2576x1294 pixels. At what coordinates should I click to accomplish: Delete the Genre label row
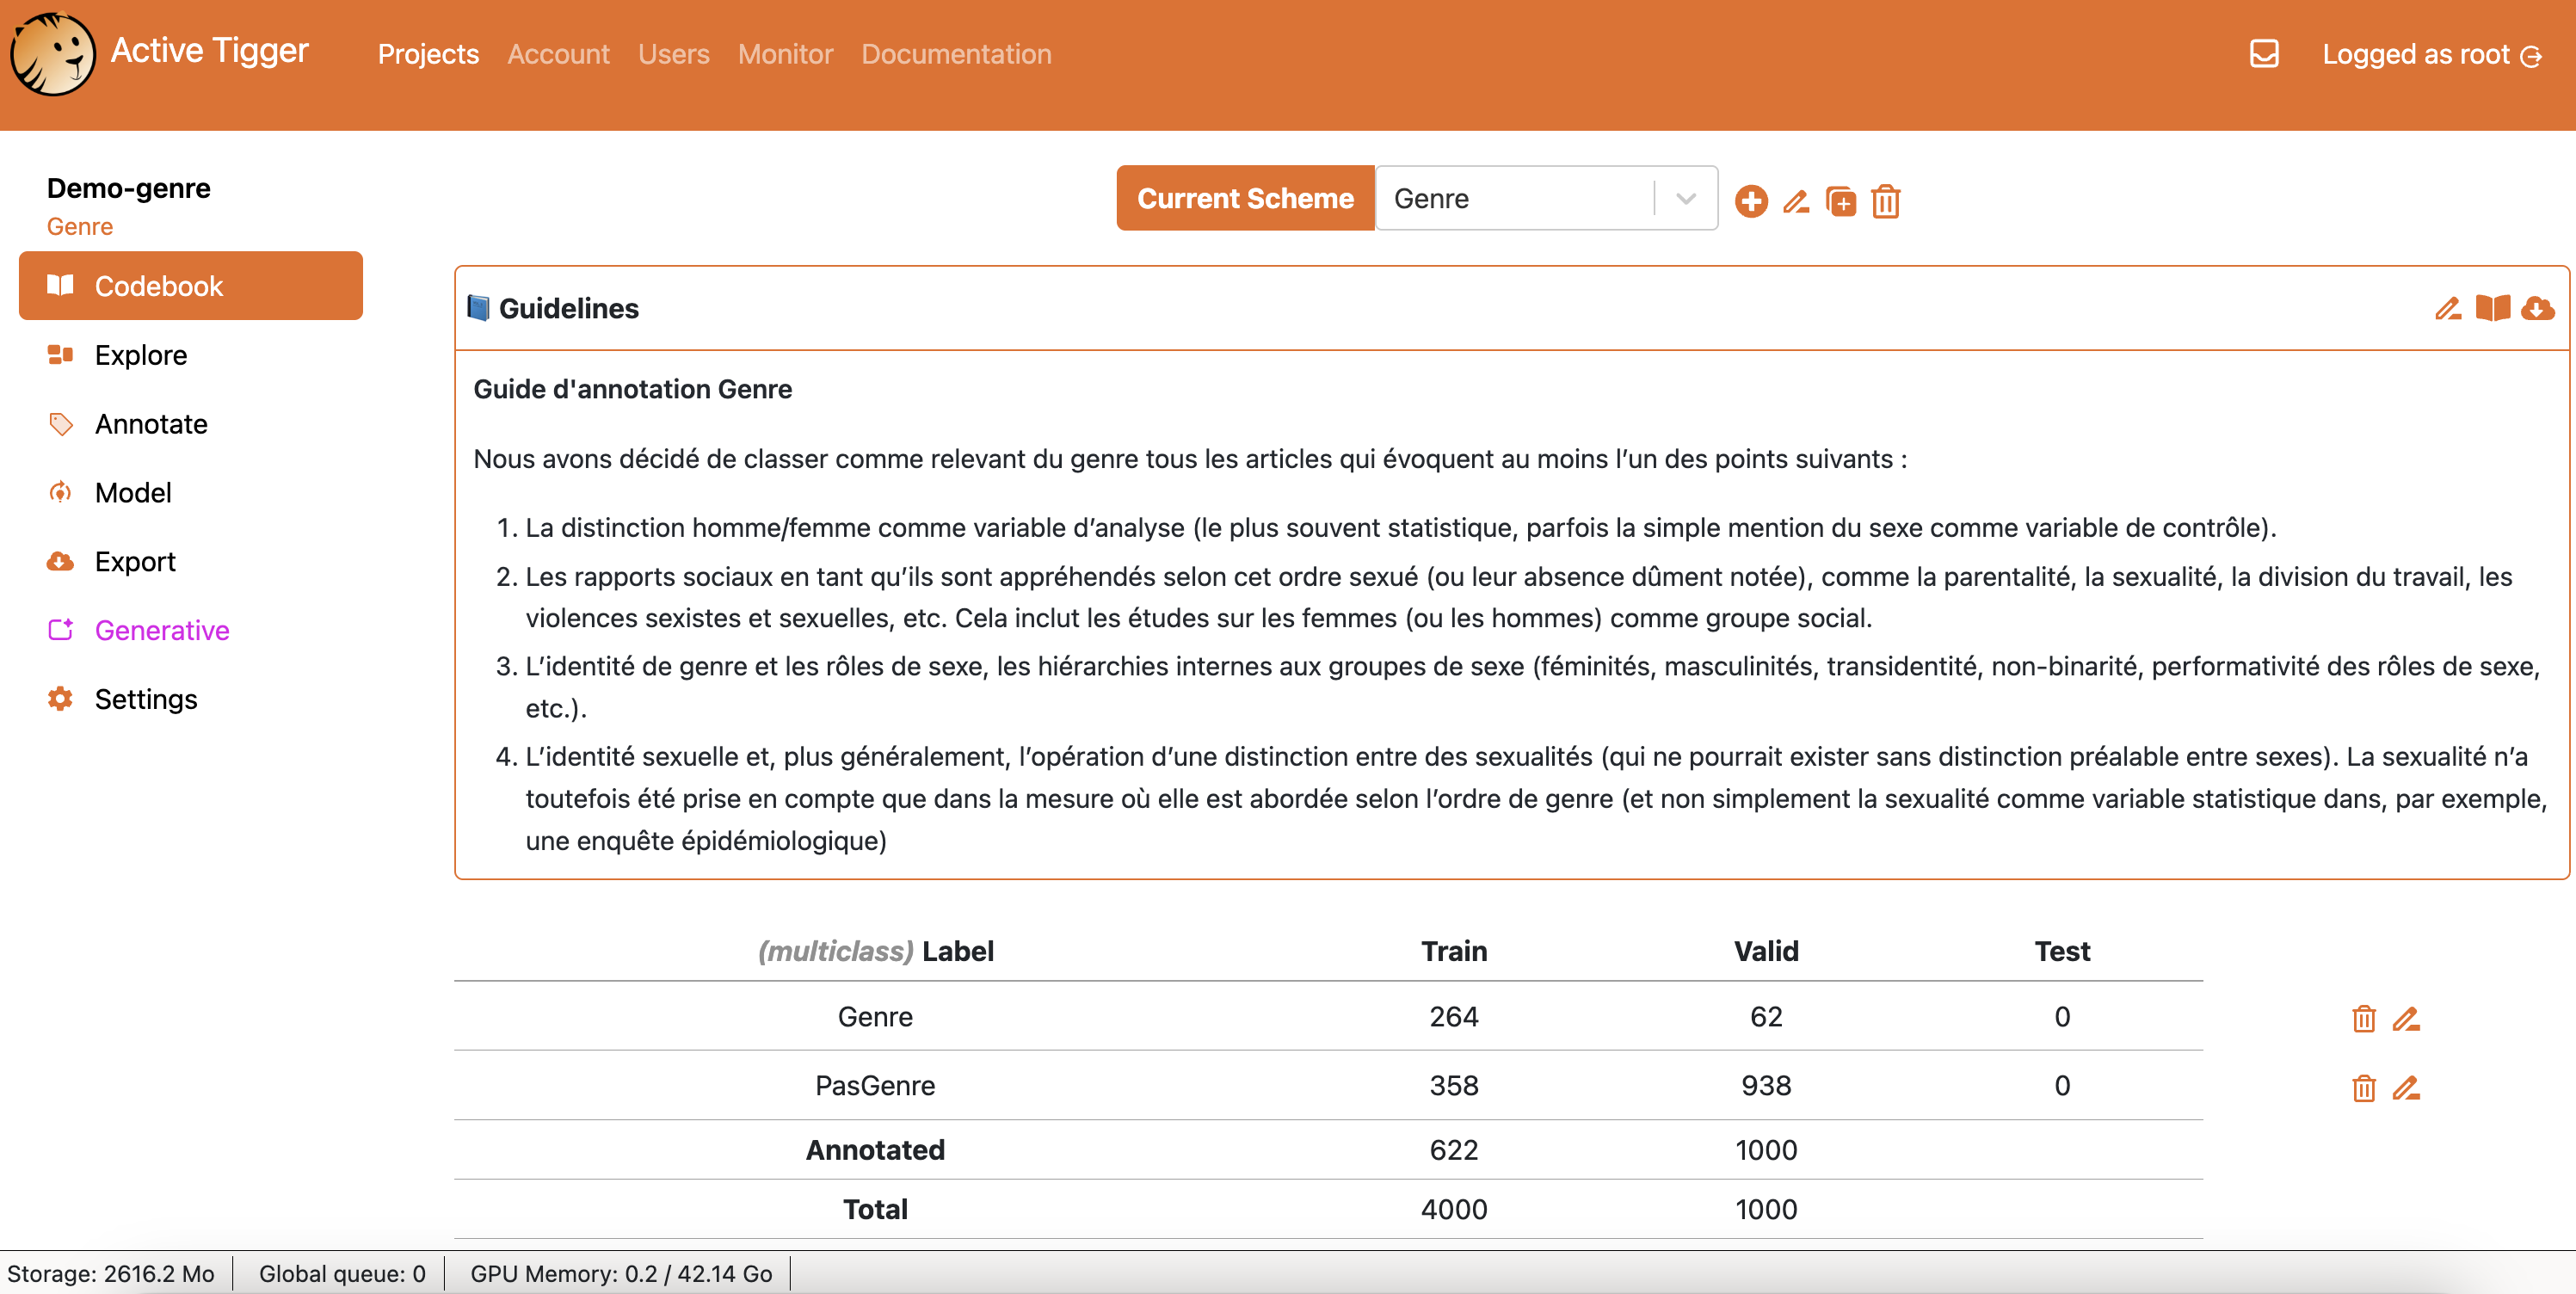click(x=2363, y=1018)
